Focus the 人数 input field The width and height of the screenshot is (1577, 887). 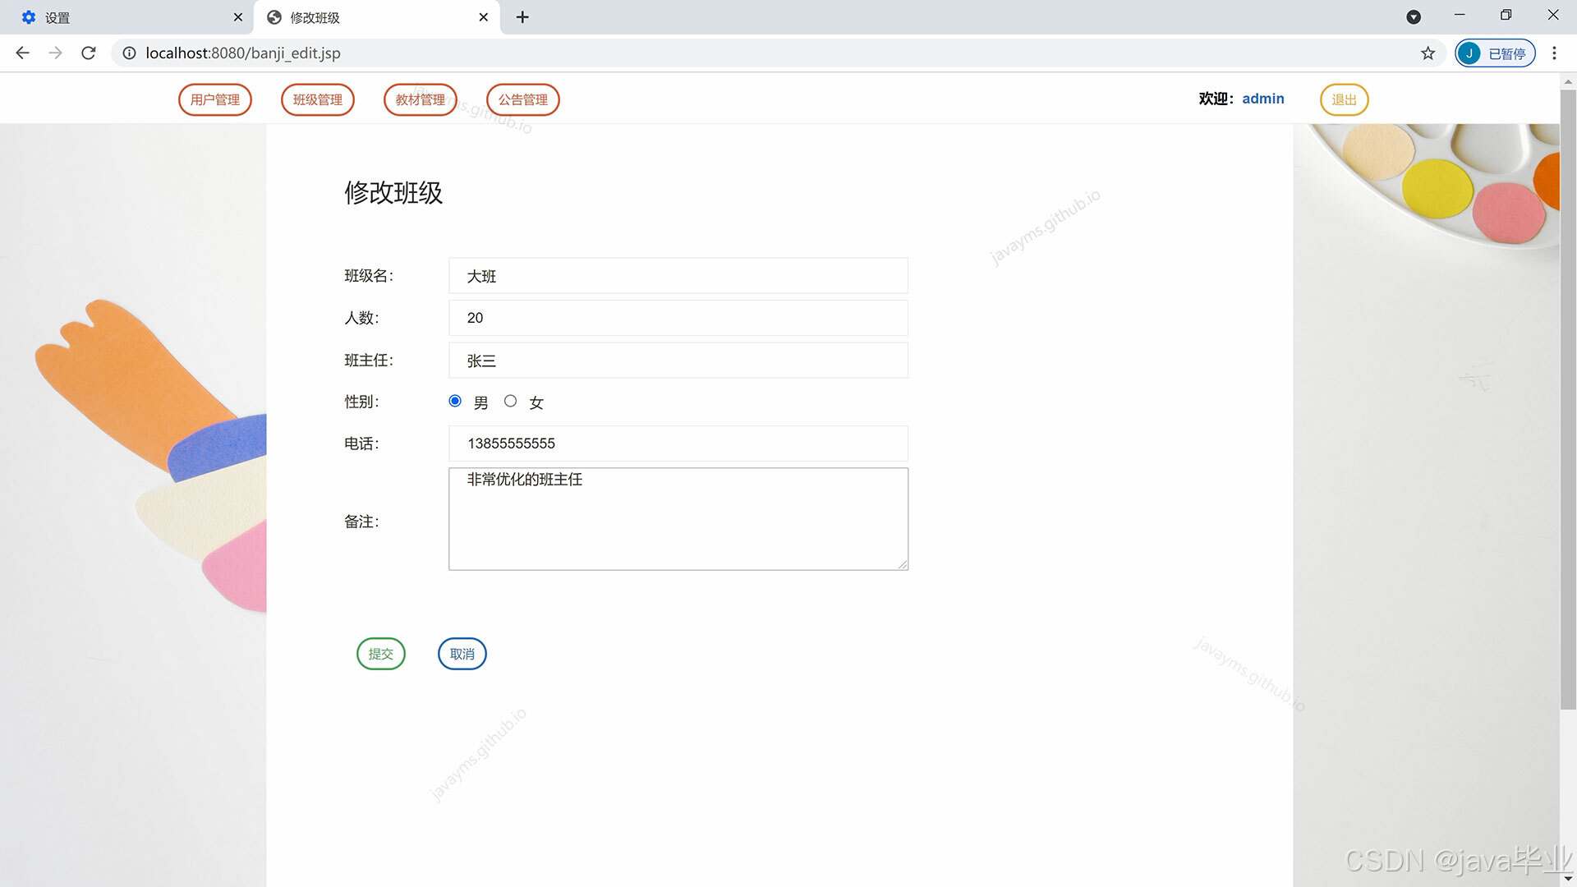(678, 318)
